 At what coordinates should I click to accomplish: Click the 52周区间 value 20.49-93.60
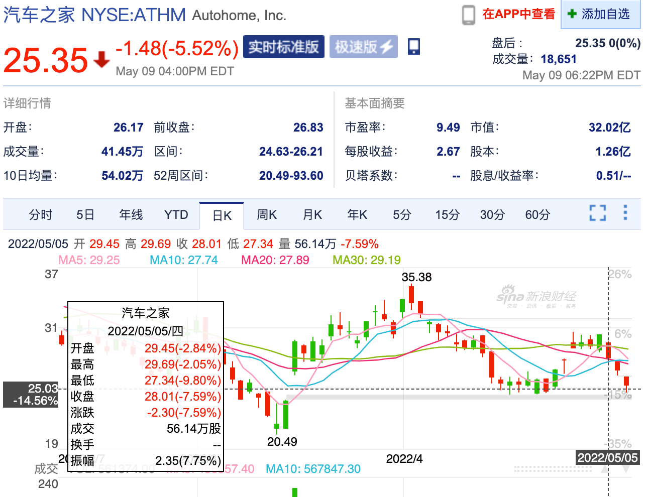pyautogui.click(x=291, y=176)
